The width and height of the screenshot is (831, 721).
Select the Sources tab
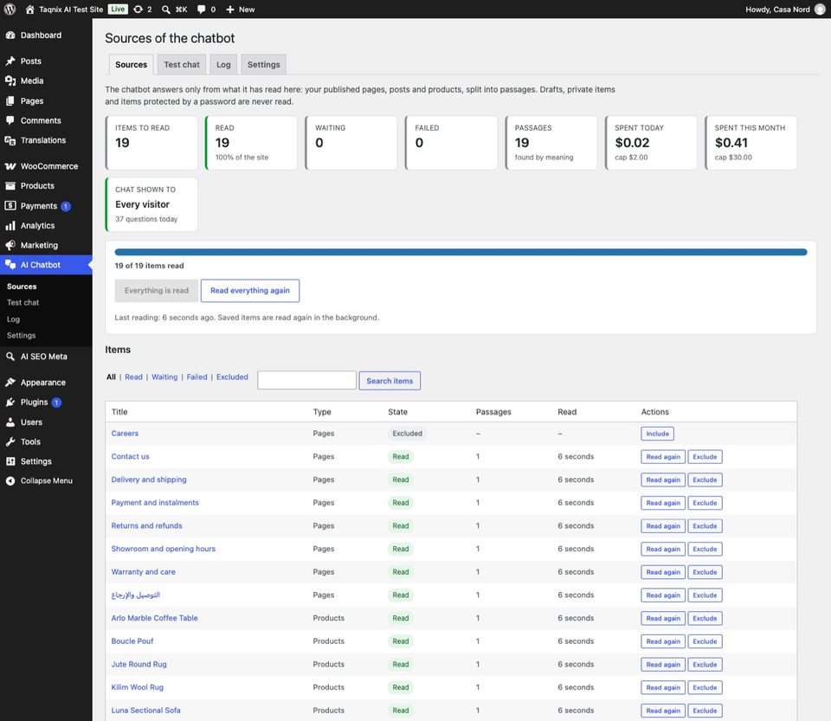pos(131,65)
